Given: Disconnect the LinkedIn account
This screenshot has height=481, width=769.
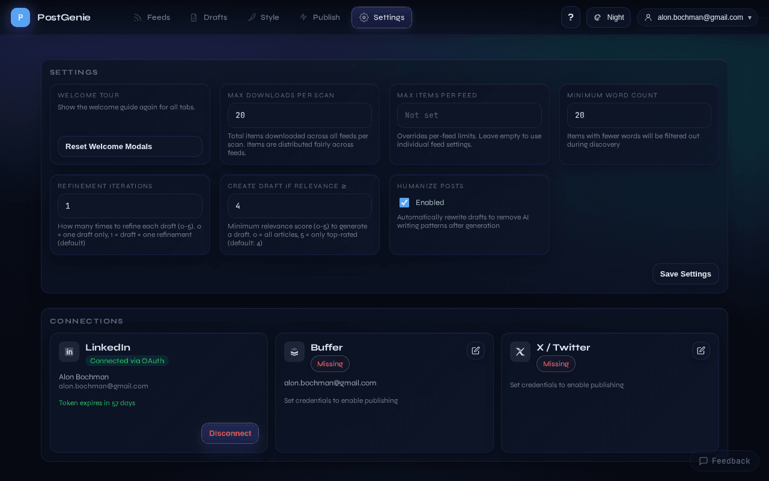Looking at the screenshot, I should point(230,433).
